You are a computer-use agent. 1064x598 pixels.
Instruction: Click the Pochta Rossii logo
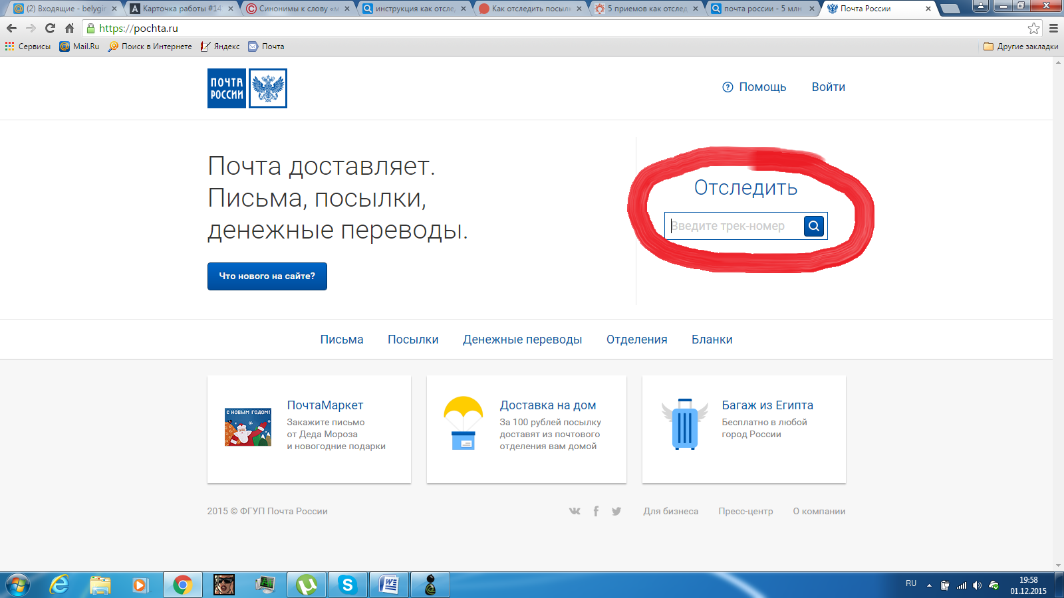click(247, 88)
